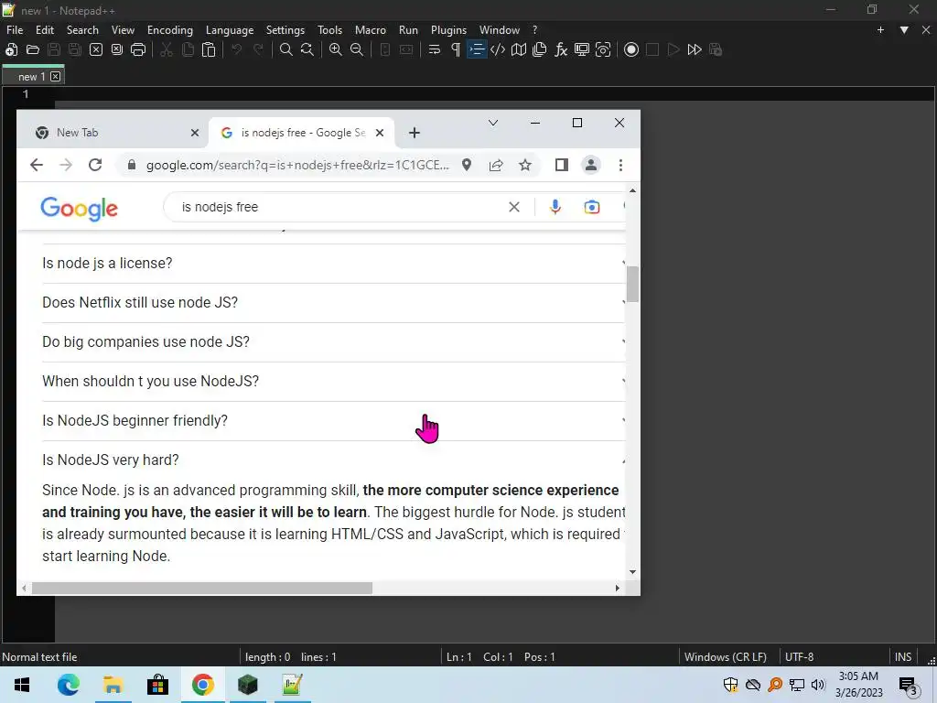937x703 pixels.
Task: Open Chrome profile avatar button
Action: tap(590, 165)
